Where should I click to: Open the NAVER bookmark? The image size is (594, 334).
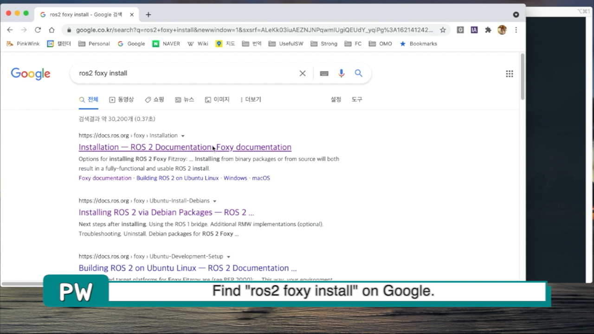166,44
